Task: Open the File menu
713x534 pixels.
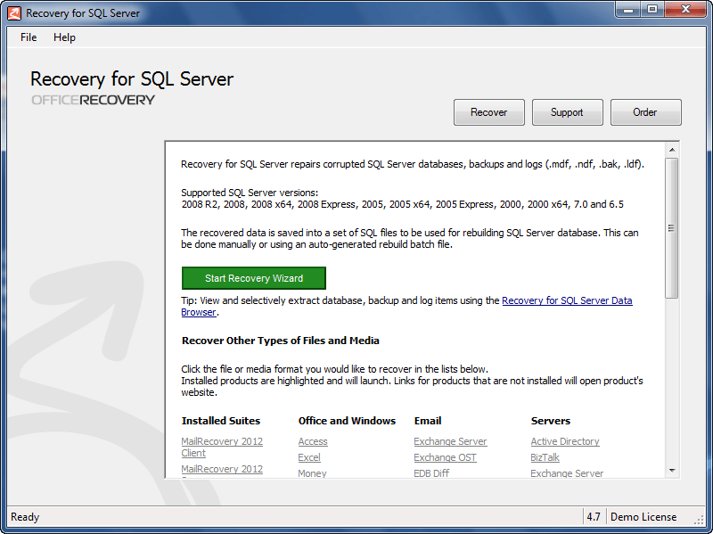Action: tap(29, 37)
